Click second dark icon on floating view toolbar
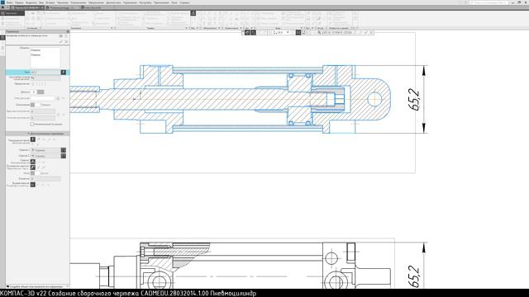529x297 pixels. click(x=254, y=32)
